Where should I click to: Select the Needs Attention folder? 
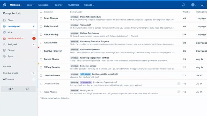[15, 38]
